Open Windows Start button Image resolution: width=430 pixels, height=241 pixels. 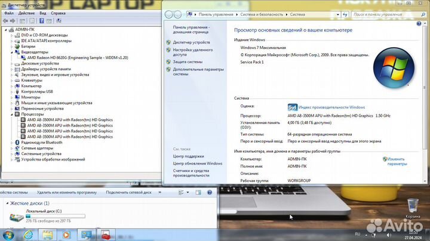pyautogui.click(x=8, y=235)
